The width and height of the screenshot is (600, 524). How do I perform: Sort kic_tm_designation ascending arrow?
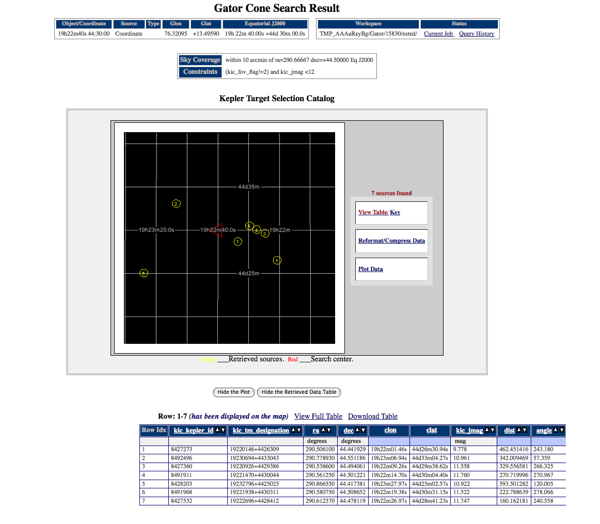pos(293,430)
